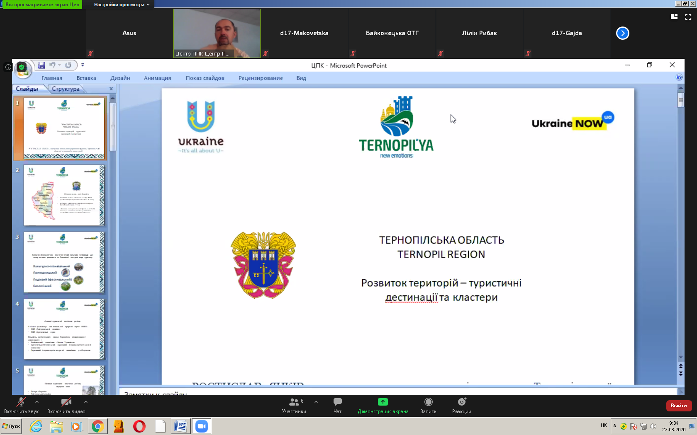The image size is (697, 435).
Task: Open the Рецензирование ribbon tab
Action: tap(261, 78)
